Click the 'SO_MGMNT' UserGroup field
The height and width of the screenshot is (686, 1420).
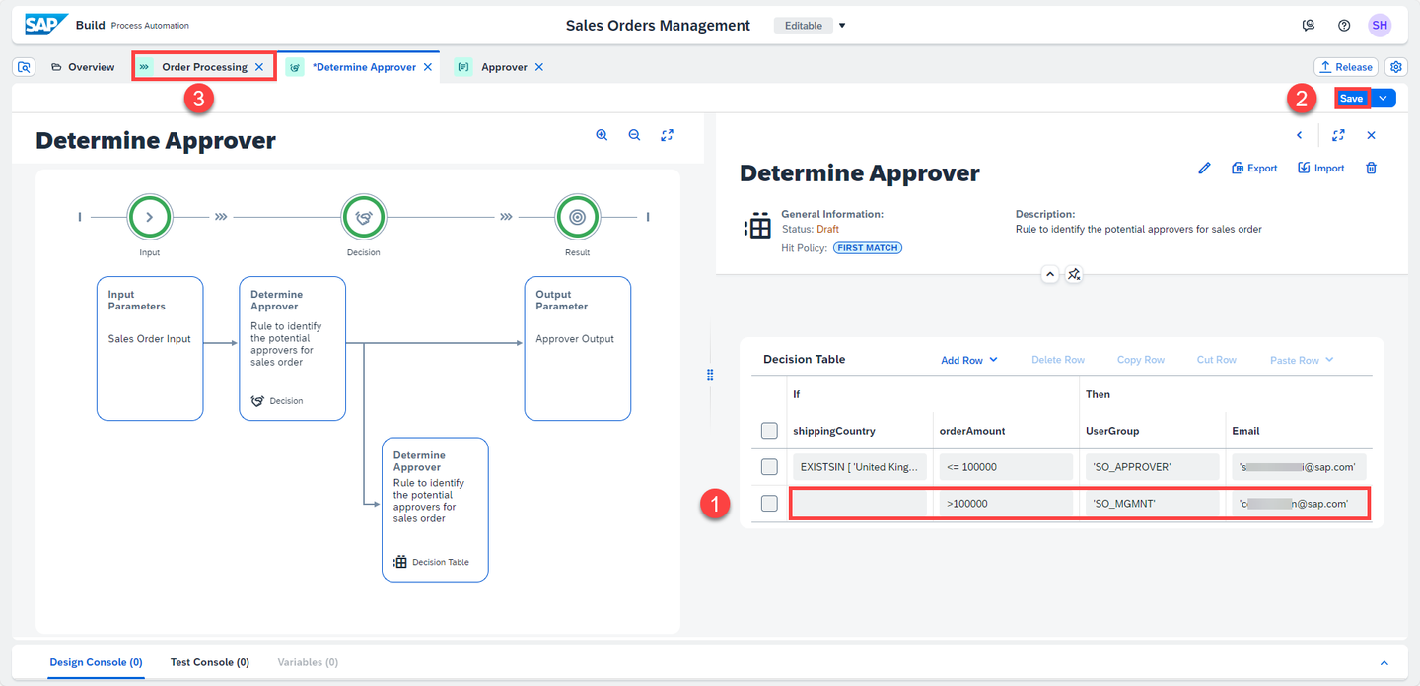tap(1152, 504)
